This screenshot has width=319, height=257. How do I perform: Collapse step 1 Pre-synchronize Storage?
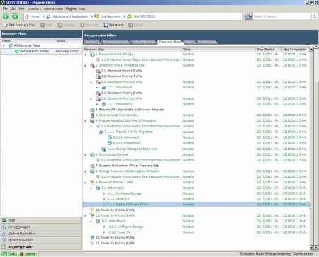(x=85, y=55)
